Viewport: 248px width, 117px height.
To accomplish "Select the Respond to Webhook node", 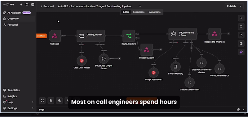I will [x=215, y=34].
